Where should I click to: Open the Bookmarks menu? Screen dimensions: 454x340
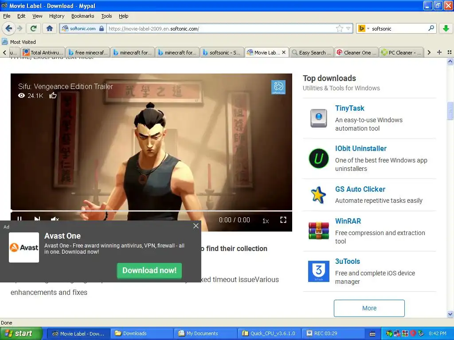(82, 16)
